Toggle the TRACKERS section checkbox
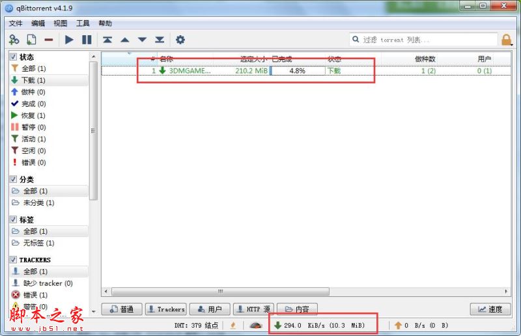521x336 pixels. (x=13, y=260)
